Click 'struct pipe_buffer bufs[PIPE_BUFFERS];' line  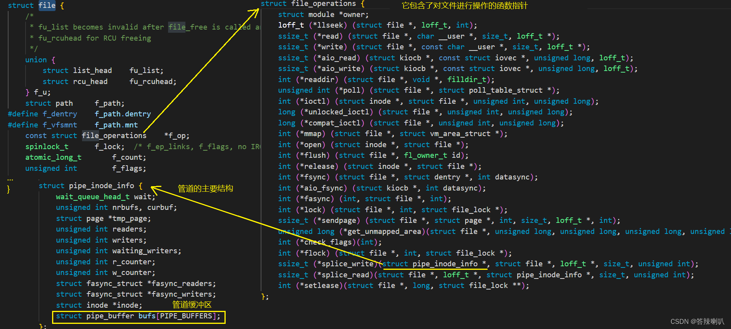tap(138, 316)
